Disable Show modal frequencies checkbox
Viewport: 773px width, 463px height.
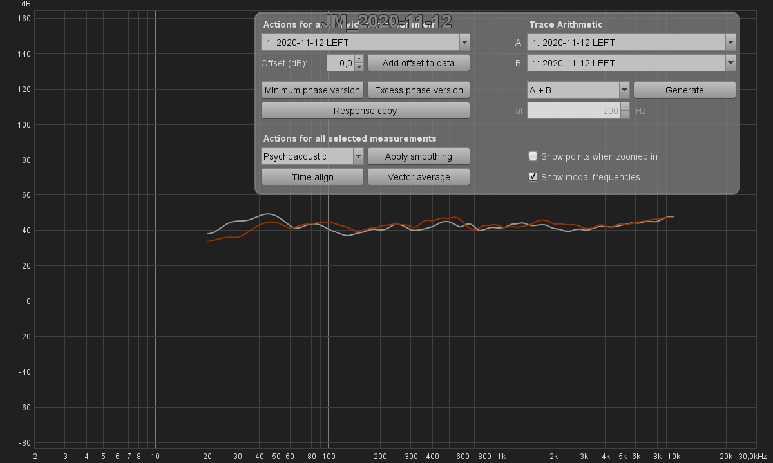pos(533,176)
